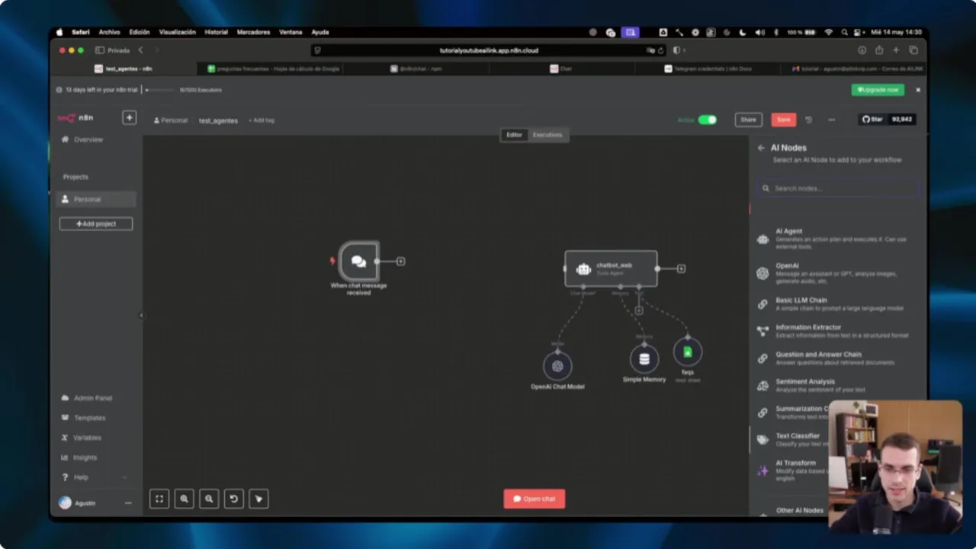Click the Search nodes input field
Screen dimensions: 976x549
tap(838, 188)
